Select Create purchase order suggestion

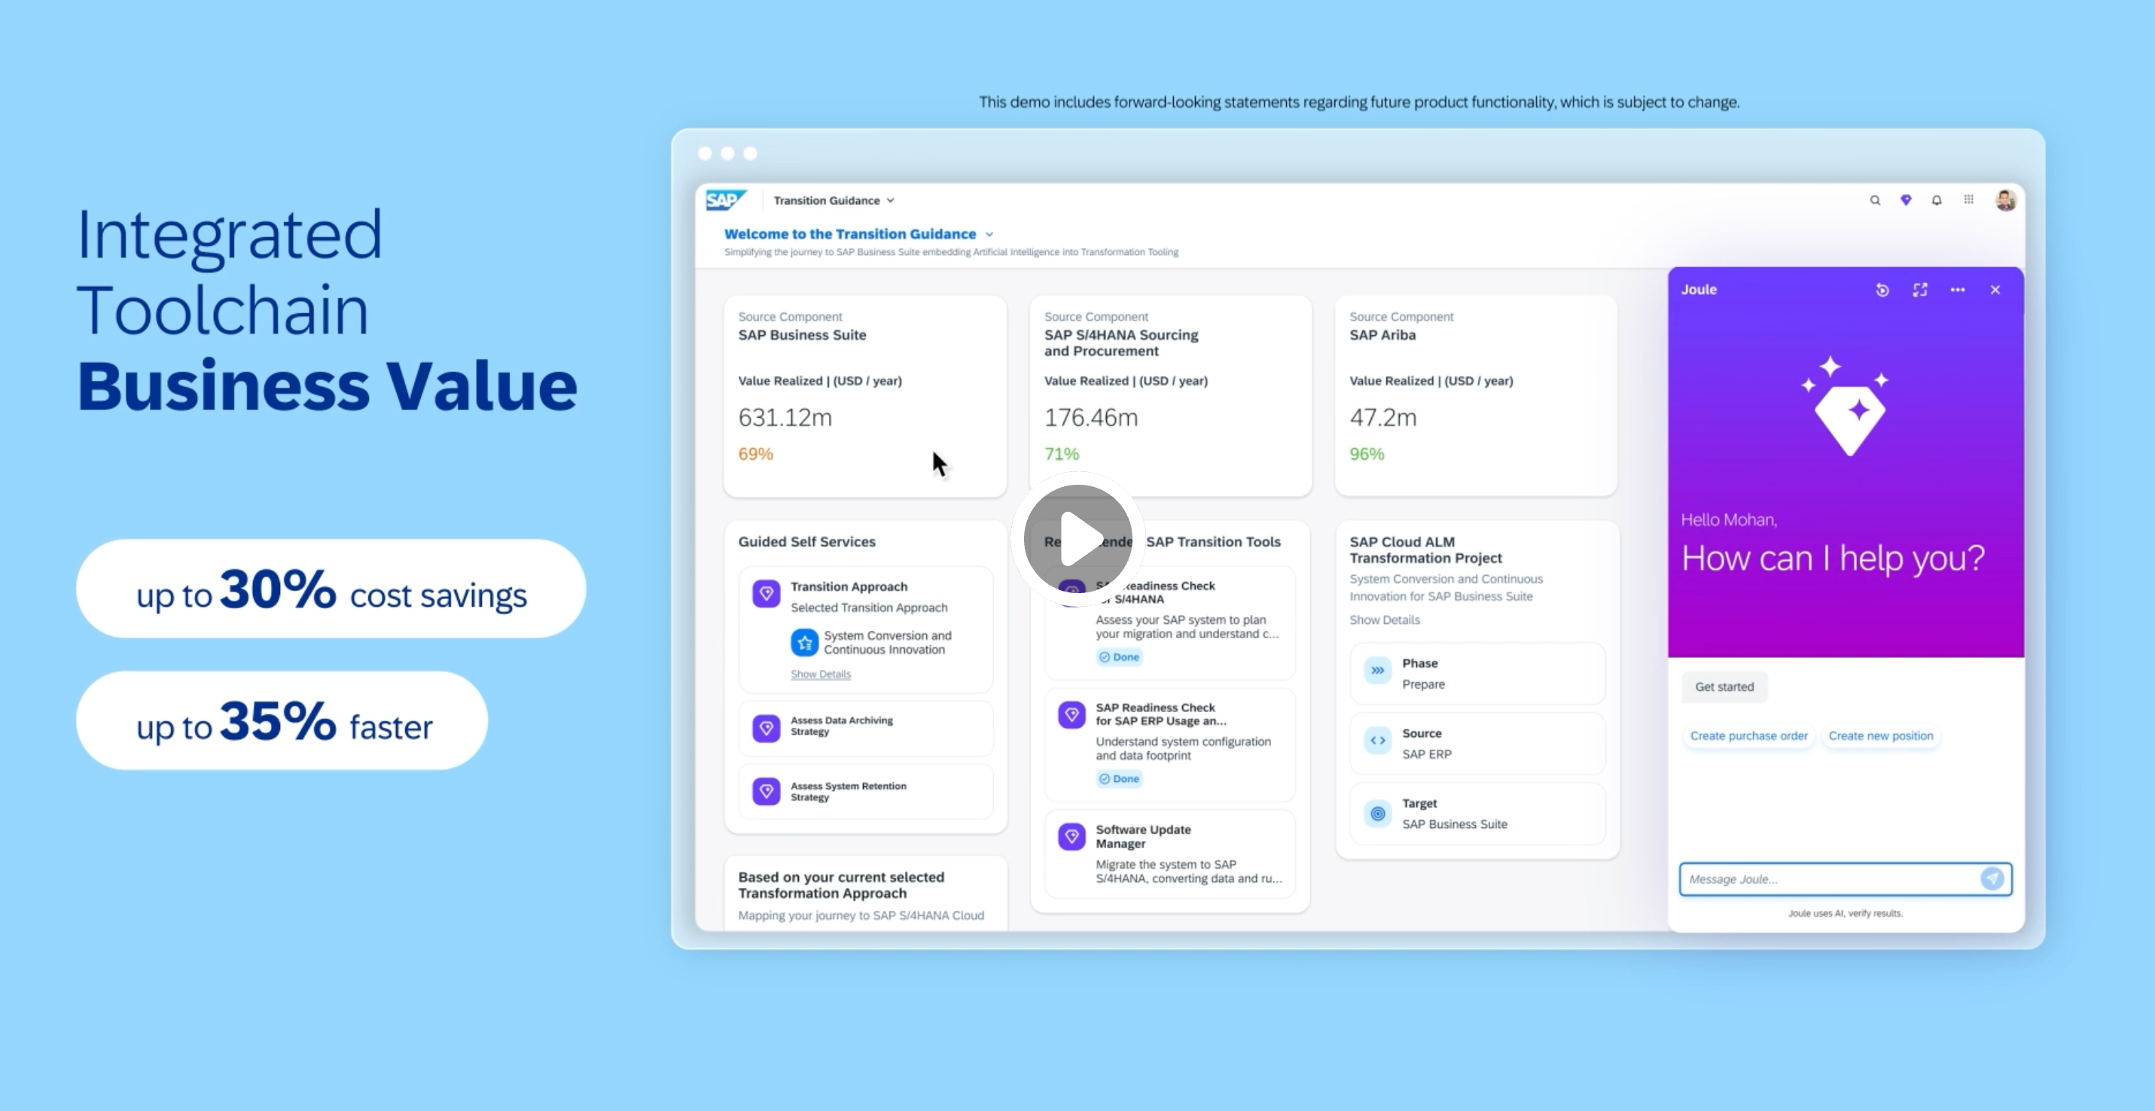1748,736
